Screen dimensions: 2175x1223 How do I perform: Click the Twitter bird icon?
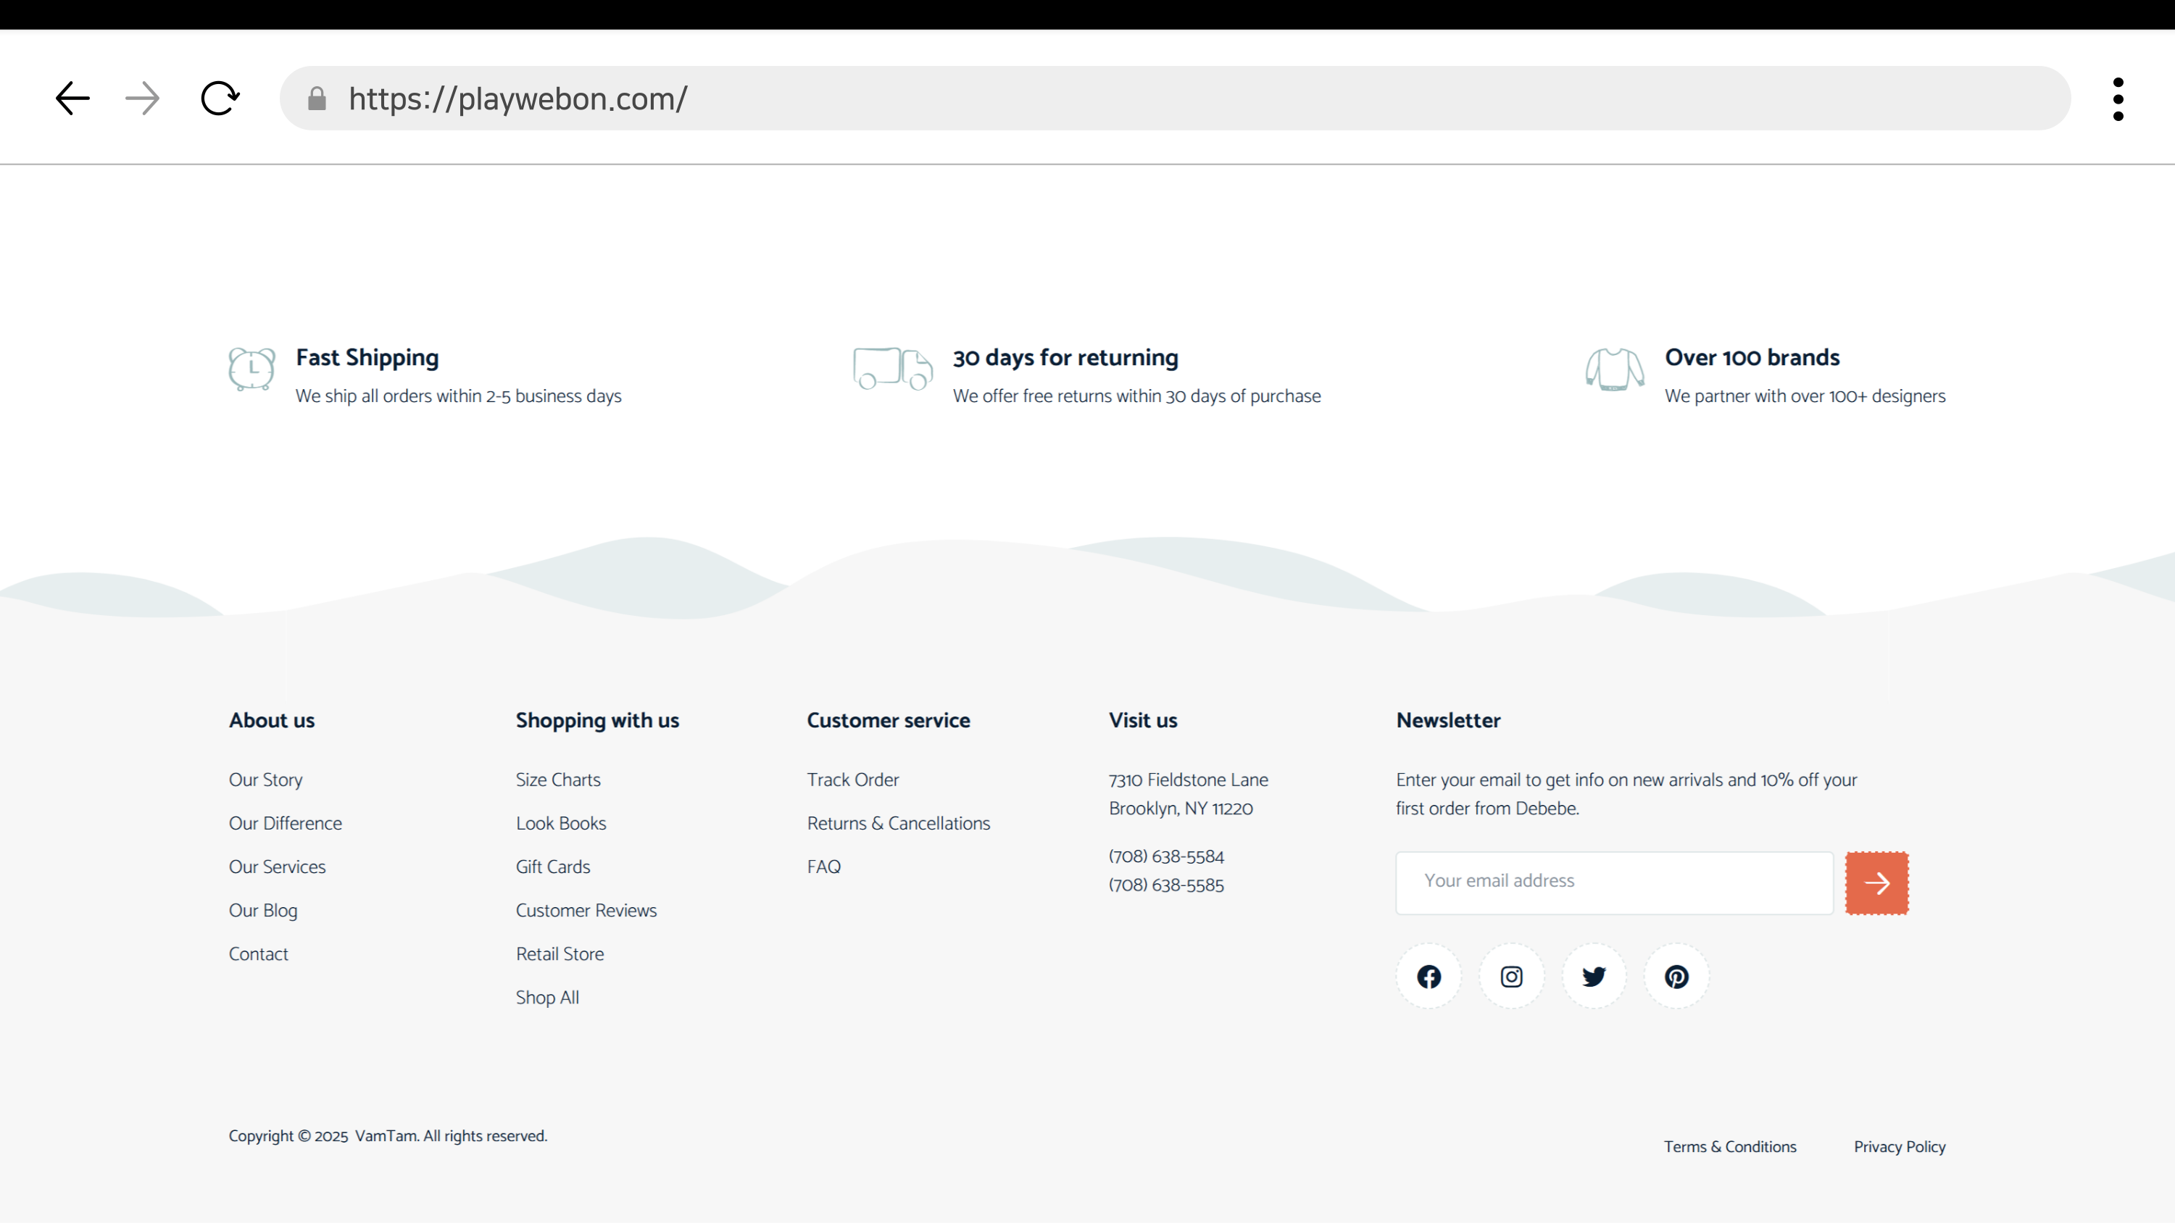pyautogui.click(x=1594, y=977)
